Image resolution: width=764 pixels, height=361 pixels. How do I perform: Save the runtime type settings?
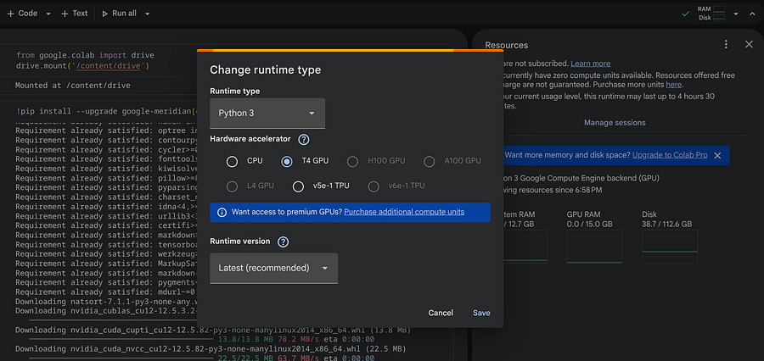coord(481,313)
